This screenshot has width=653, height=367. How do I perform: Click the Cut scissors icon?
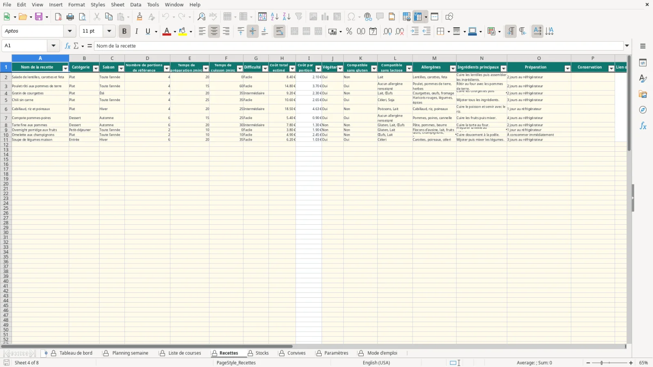point(97,17)
